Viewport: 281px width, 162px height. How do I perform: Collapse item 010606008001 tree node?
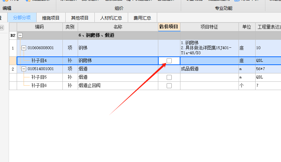coord(24,48)
